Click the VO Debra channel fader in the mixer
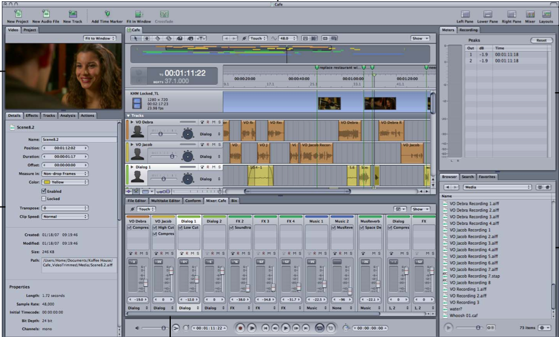This screenshot has width=559, height=337. [x=145, y=282]
